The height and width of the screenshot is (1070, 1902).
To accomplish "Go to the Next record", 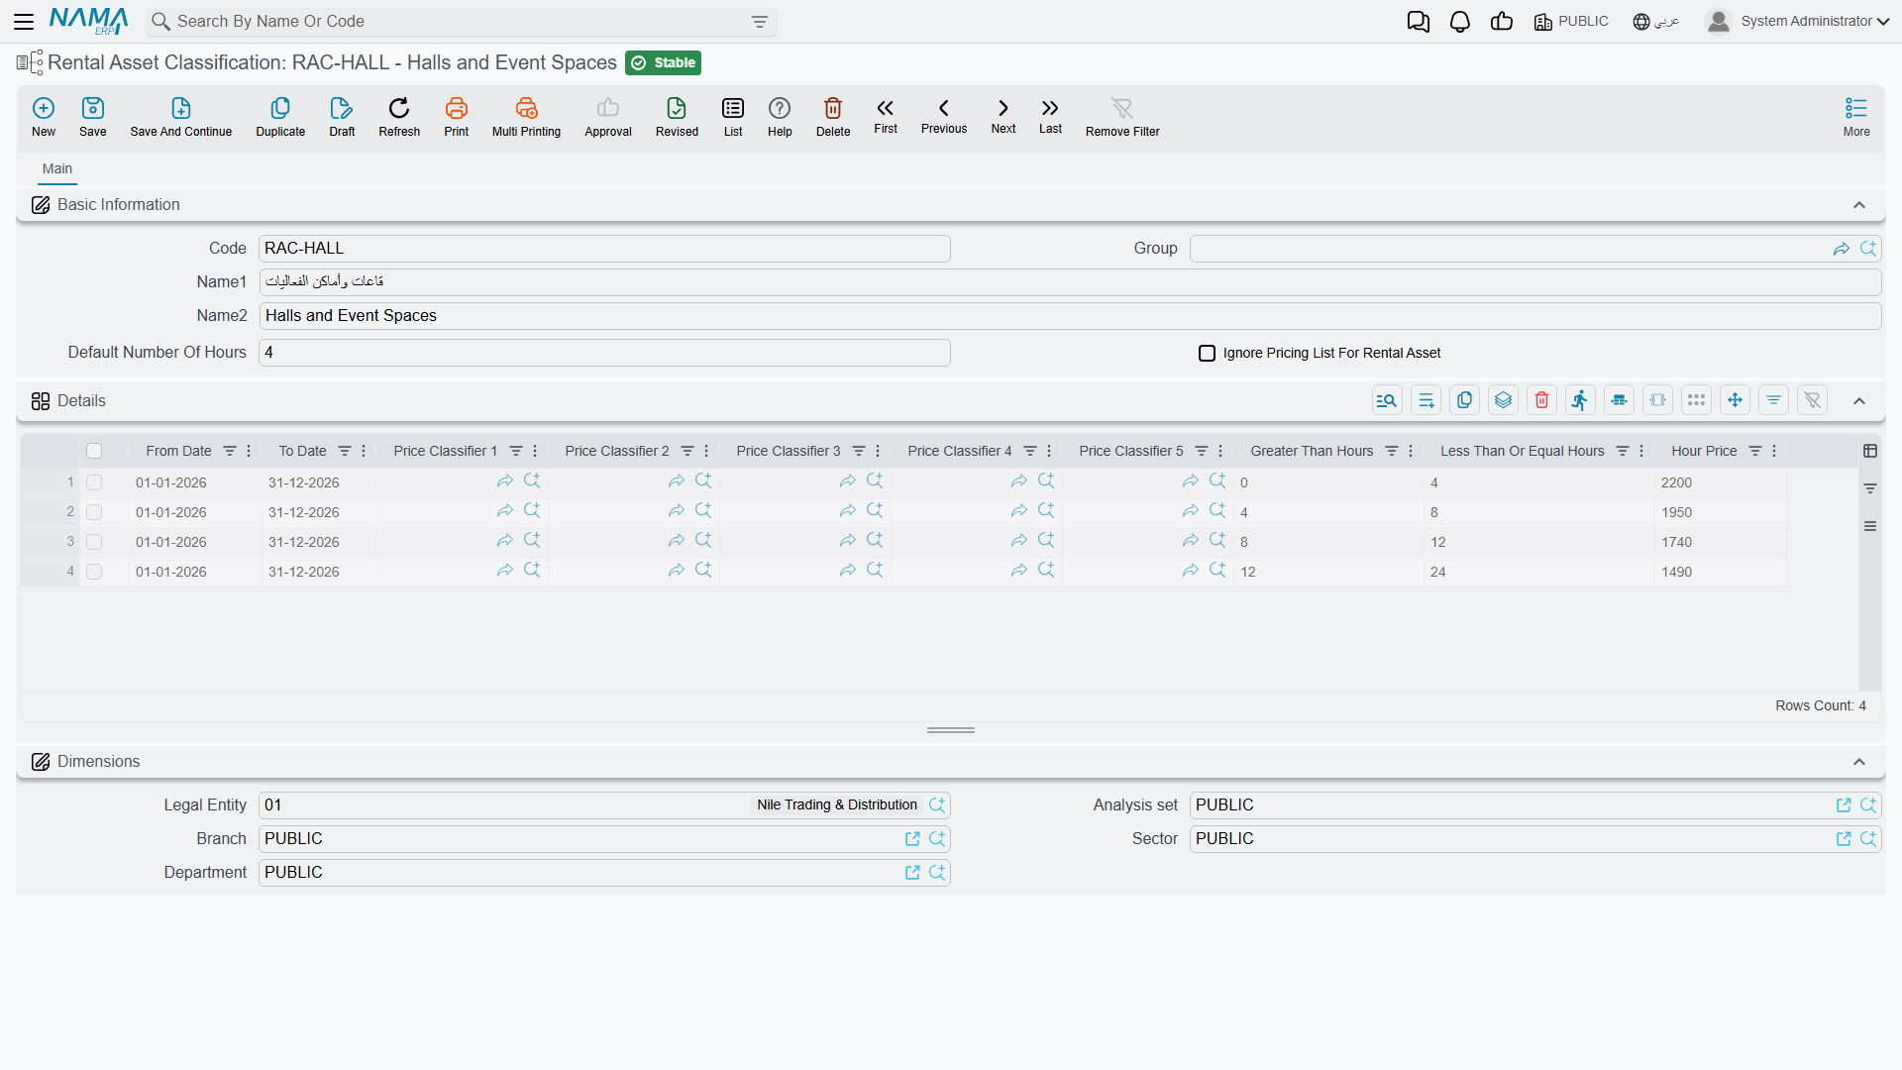I will point(1004,116).
